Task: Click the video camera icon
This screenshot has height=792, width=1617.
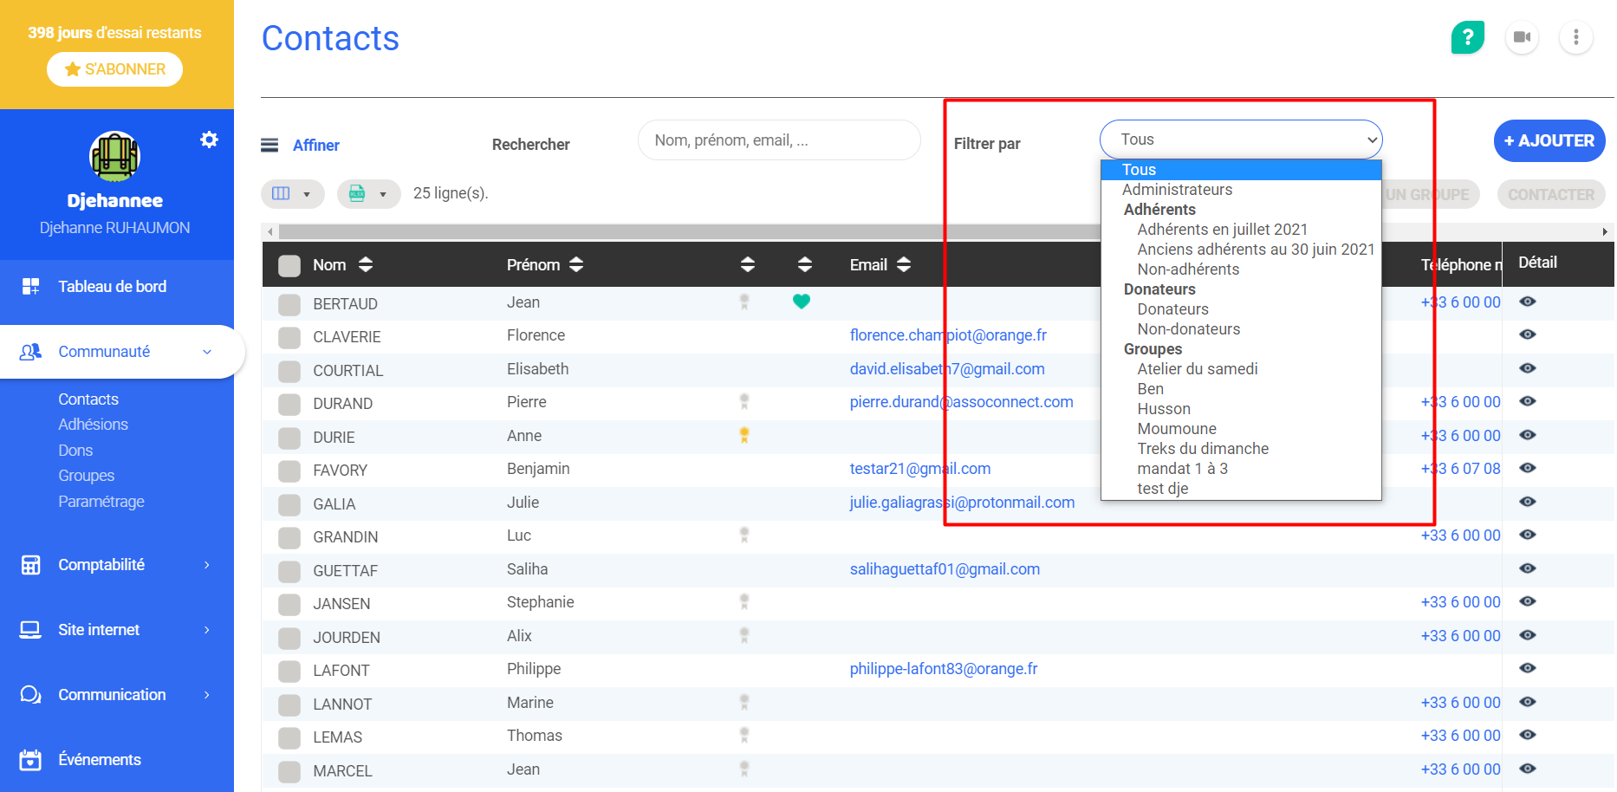Action: [1522, 37]
